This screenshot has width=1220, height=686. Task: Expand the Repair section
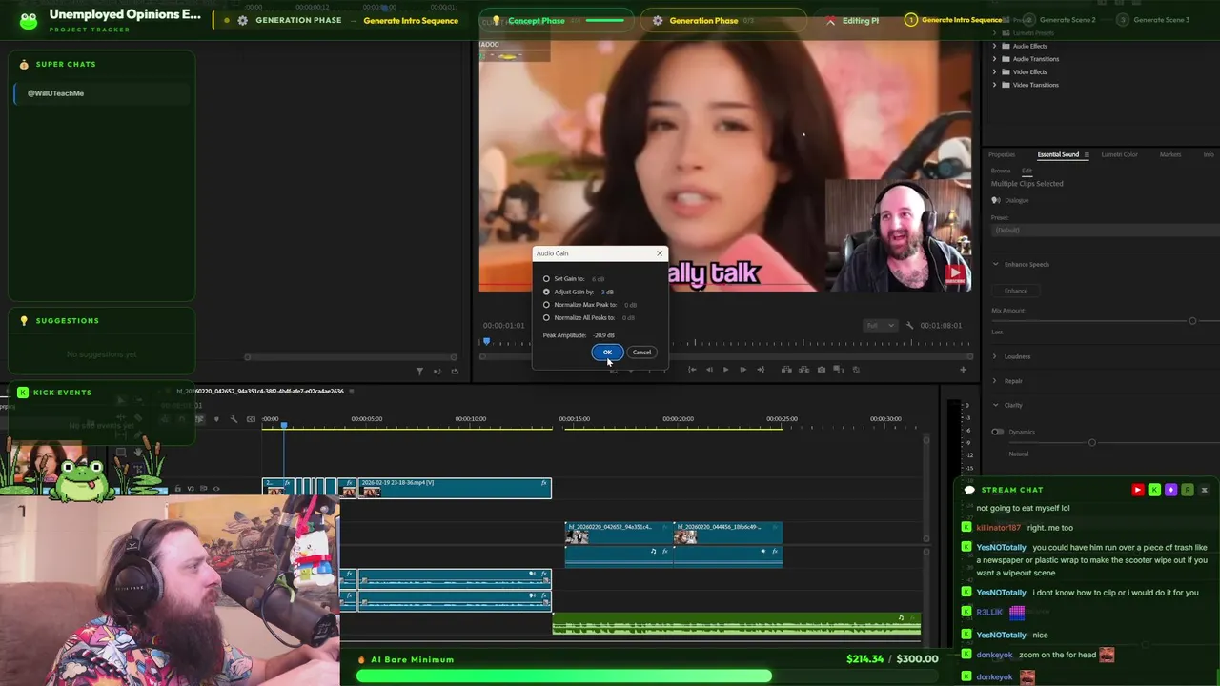[x=996, y=381]
